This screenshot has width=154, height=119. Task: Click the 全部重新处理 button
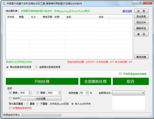click(x=95, y=81)
